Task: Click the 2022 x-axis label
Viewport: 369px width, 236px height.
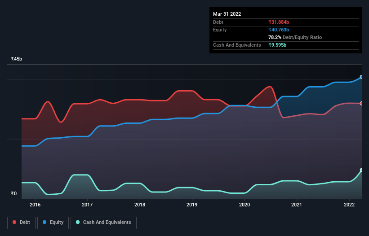Action: [349, 205]
